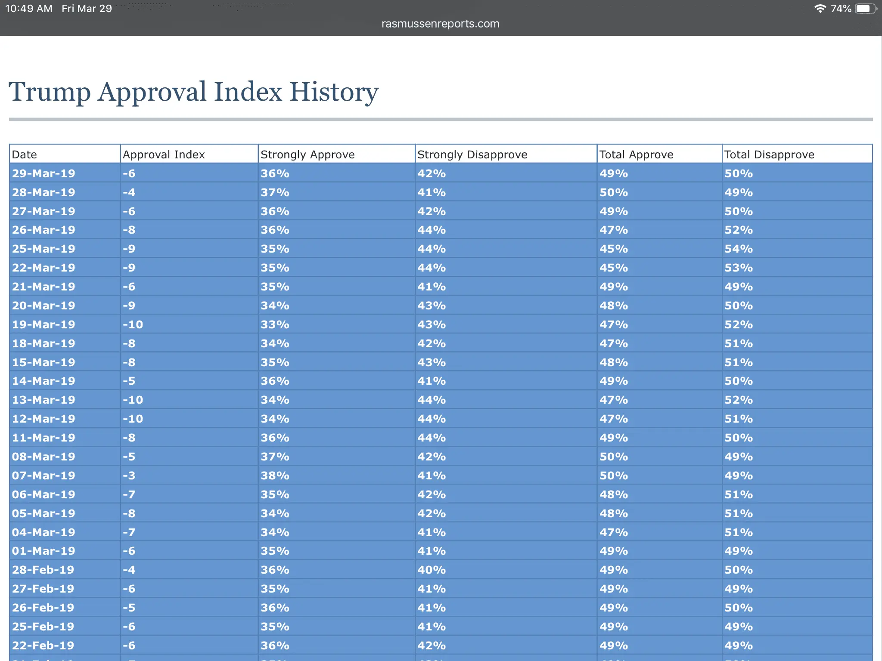Click the 22-Mar-19 Total Disapprove 53% cell

(738, 268)
